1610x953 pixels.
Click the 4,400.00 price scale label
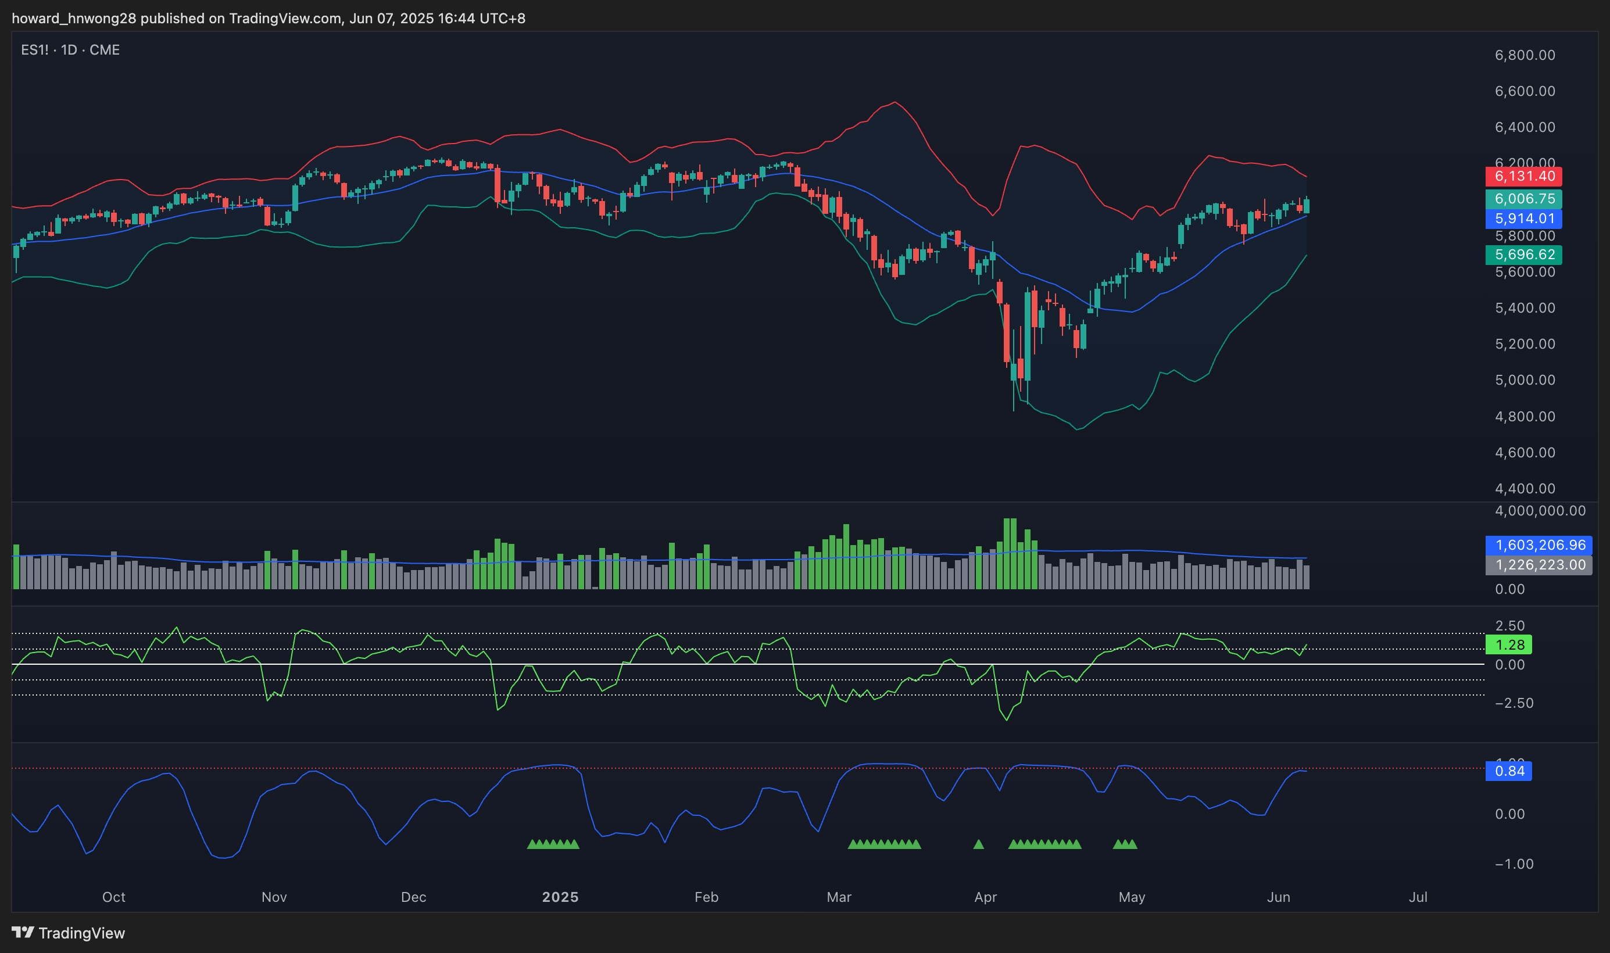pyautogui.click(x=1525, y=489)
